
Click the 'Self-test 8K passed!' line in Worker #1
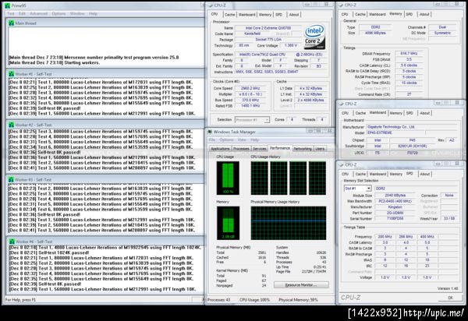coord(44,108)
